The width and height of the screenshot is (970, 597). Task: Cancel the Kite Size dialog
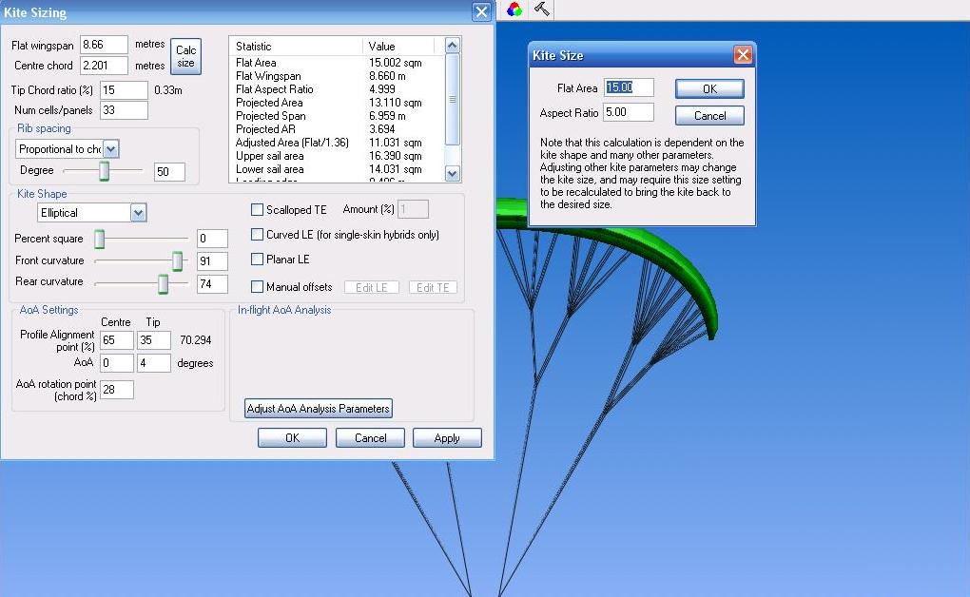709,115
